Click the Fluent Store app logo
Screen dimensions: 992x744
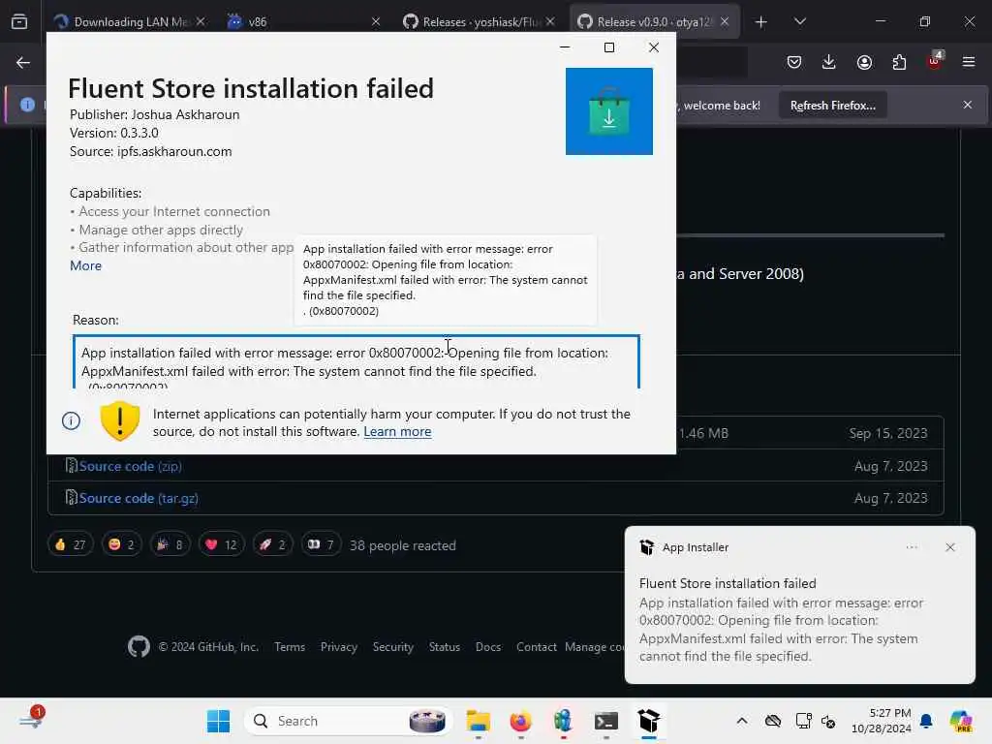point(609,111)
